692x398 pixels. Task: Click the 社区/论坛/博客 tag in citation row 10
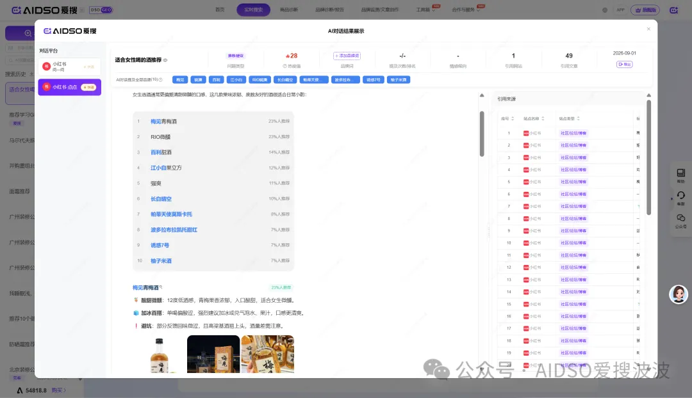573,243
